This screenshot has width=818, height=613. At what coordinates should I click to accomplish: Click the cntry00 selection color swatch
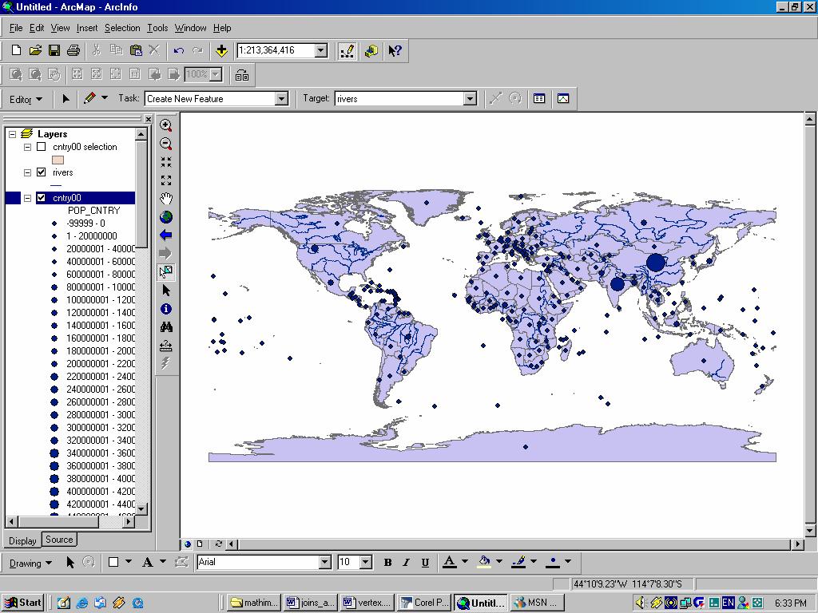[58, 160]
